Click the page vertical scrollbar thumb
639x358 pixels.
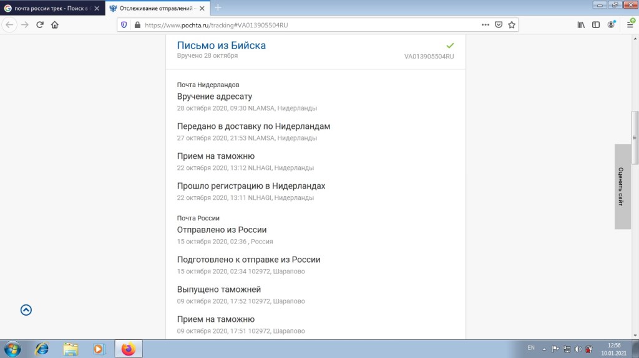tap(635, 128)
